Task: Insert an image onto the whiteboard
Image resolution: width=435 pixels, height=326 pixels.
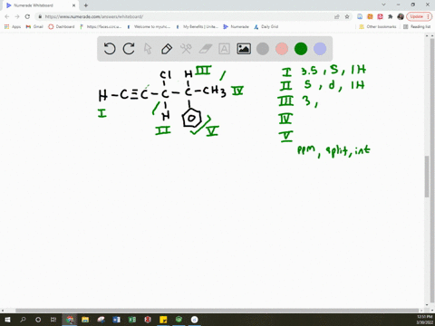Action: (244, 49)
